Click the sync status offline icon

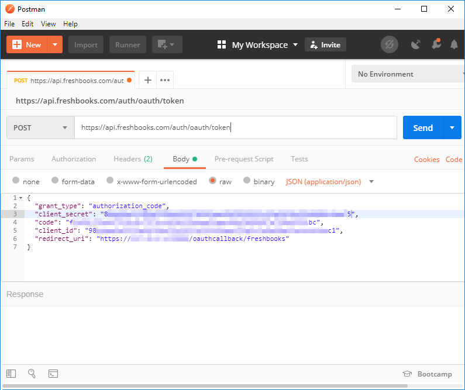coord(389,44)
